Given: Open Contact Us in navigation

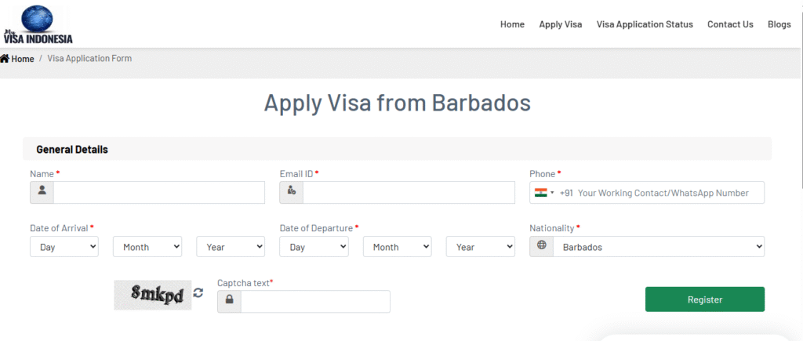Looking at the screenshot, I should (730, 24).
